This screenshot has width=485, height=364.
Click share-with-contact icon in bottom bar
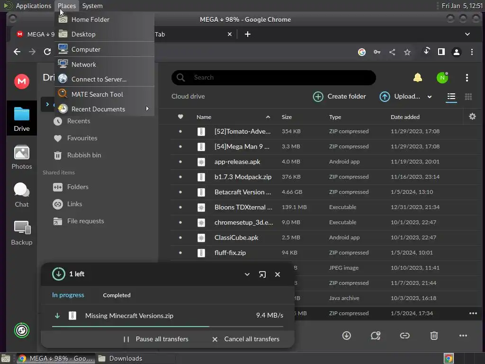point(376,336)
